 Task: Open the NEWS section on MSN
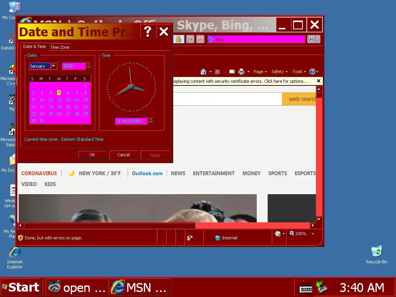pyautogui.click(x=178, y=174)
